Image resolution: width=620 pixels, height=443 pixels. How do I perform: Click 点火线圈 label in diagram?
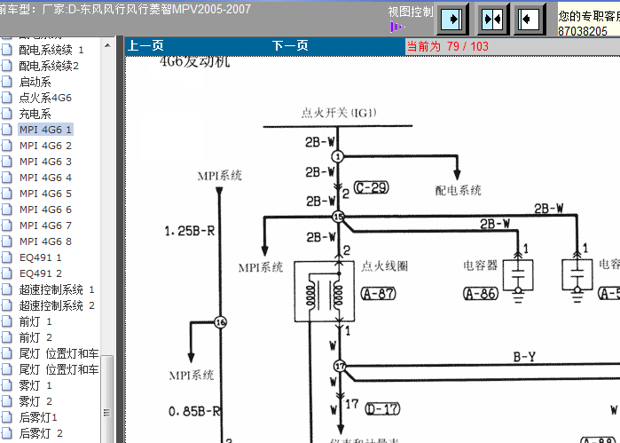click(x=384, y=266)
